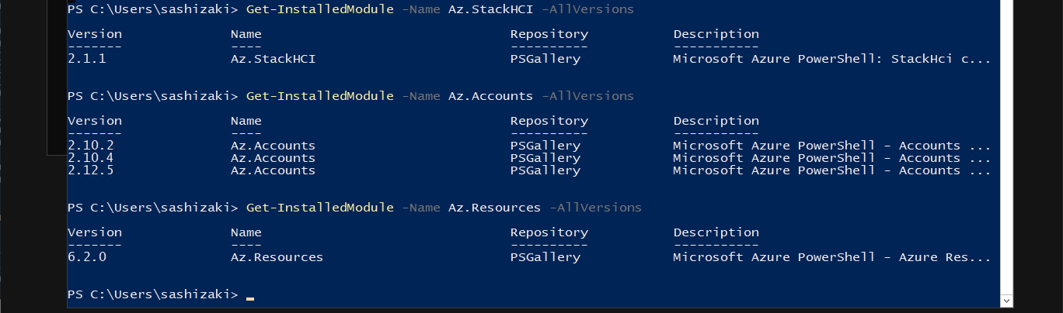The image size is (1063, 313).
Task: Click the Az.Accounts argument in the command line
Action: click(490, 96)
